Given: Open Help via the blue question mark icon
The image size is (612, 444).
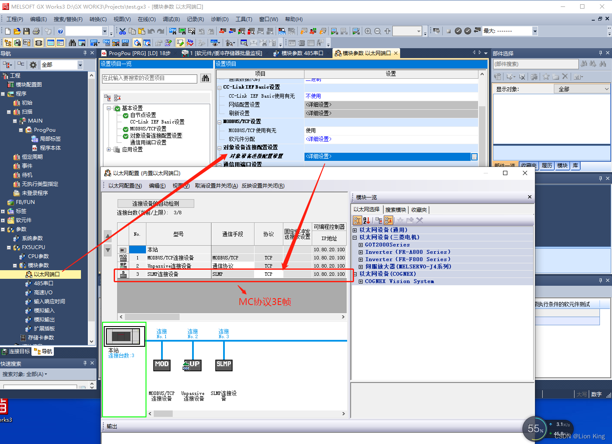Looking at the screenshot, I should [x=60, y=31].
